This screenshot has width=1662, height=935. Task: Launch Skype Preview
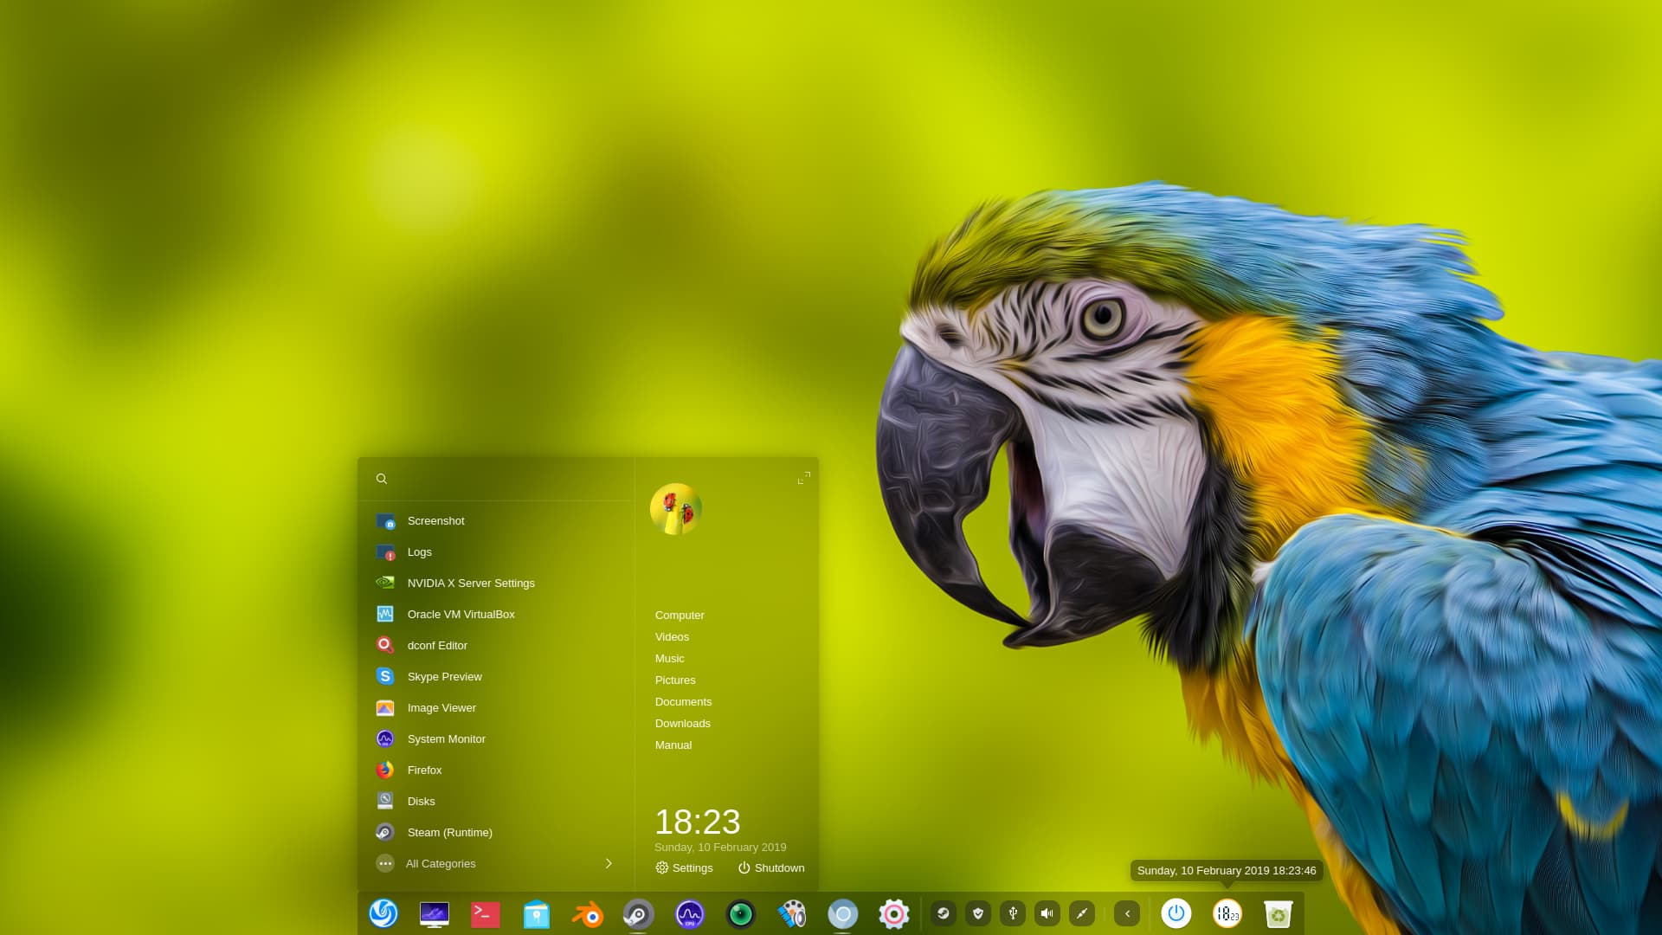496,676
